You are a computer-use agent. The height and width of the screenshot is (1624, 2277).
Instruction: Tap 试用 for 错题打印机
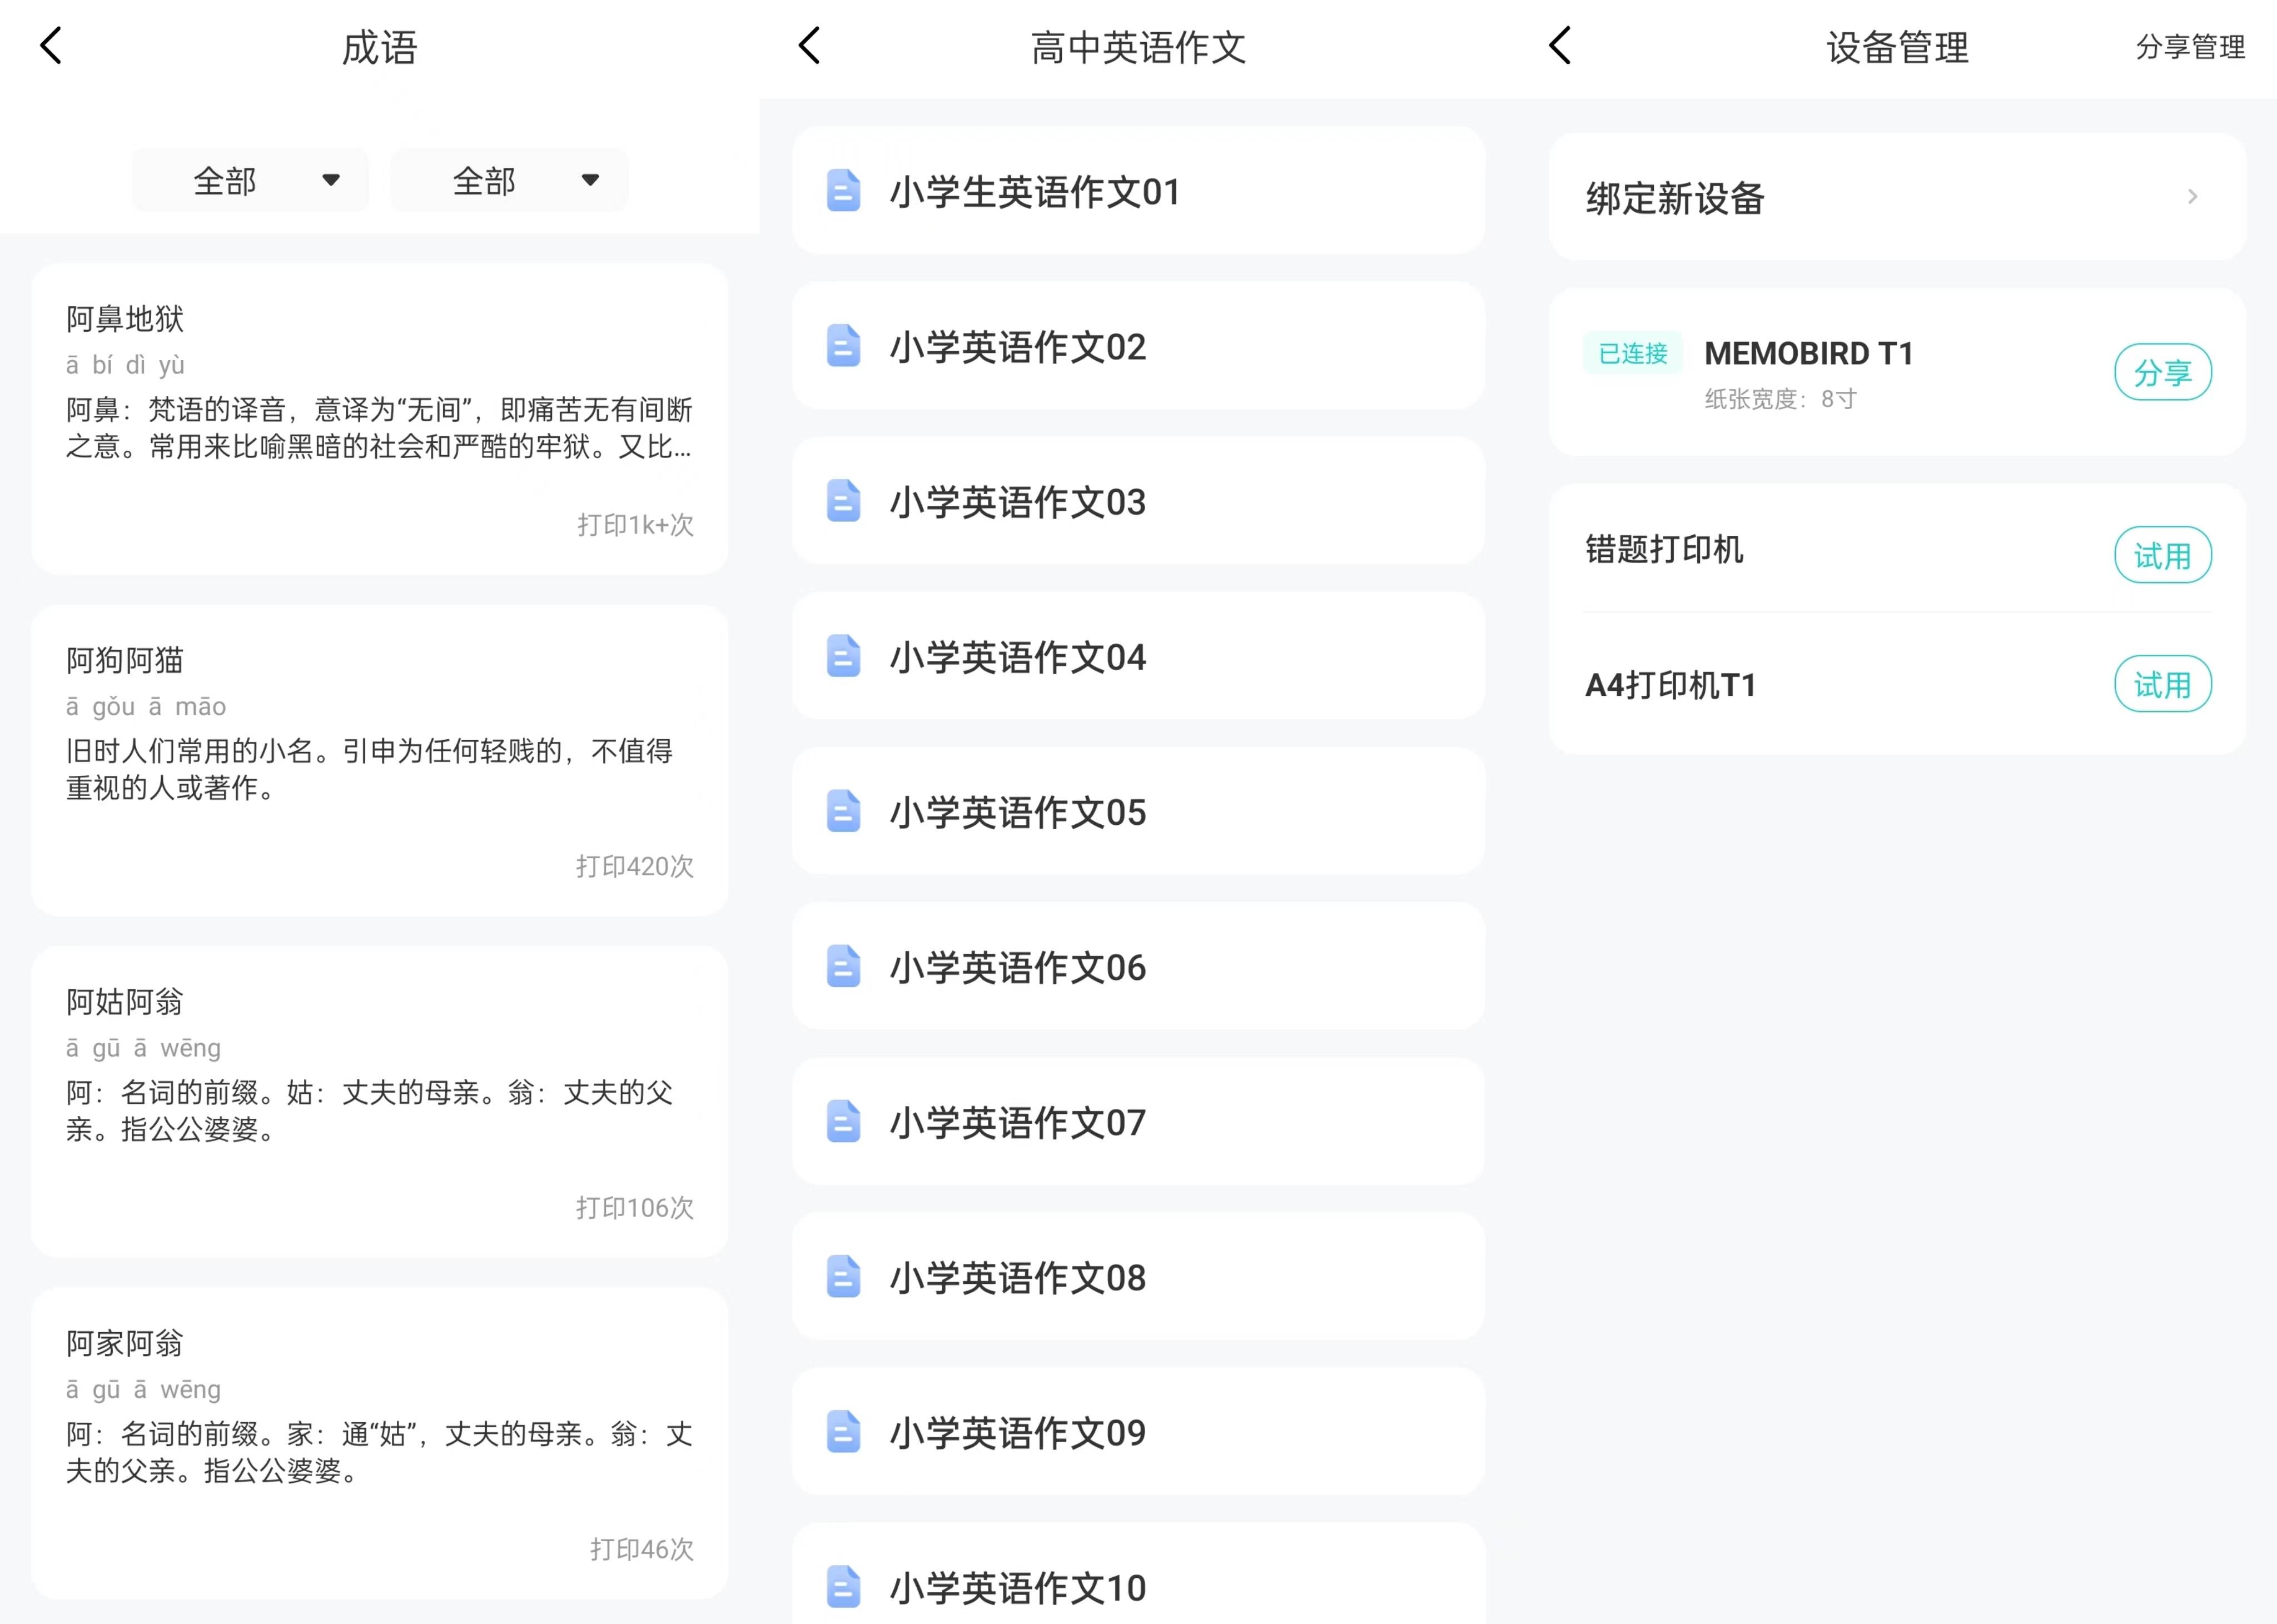point(2162,555)
